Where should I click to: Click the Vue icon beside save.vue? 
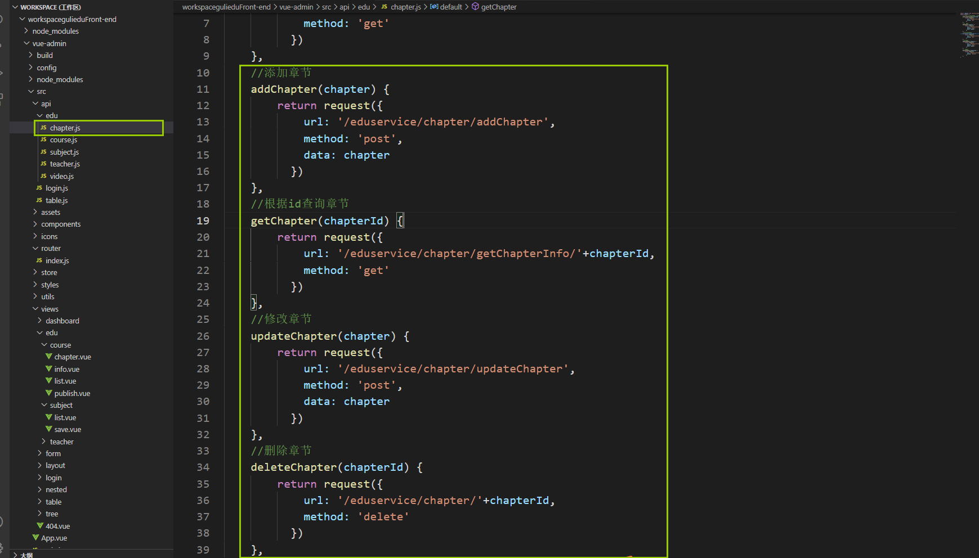click(x=49, y=429)
